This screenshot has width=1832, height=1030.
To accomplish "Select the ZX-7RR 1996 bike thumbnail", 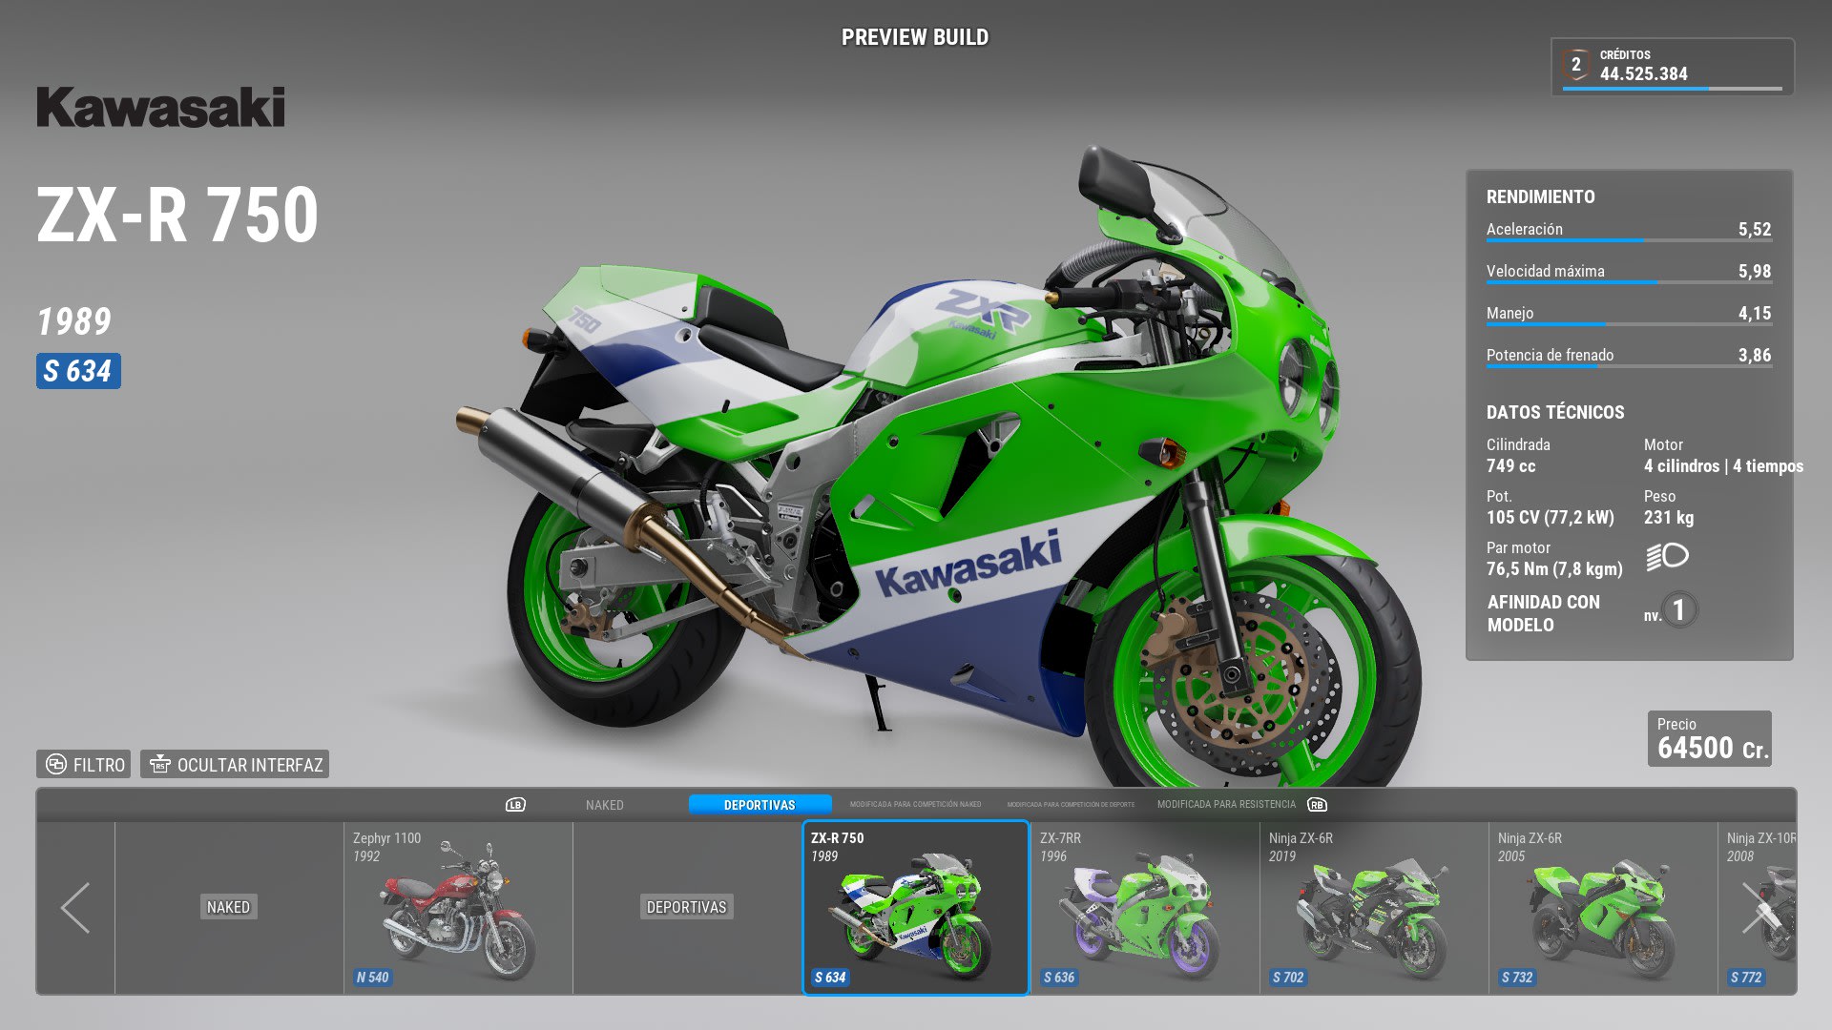I will (x=1144, y=908).
